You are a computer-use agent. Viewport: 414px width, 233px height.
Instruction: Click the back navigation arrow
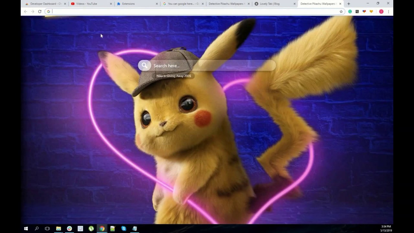pos(25,11)
